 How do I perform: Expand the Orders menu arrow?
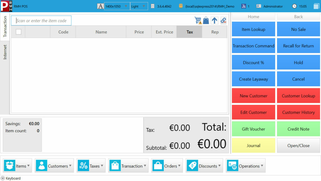click(179, 166)
